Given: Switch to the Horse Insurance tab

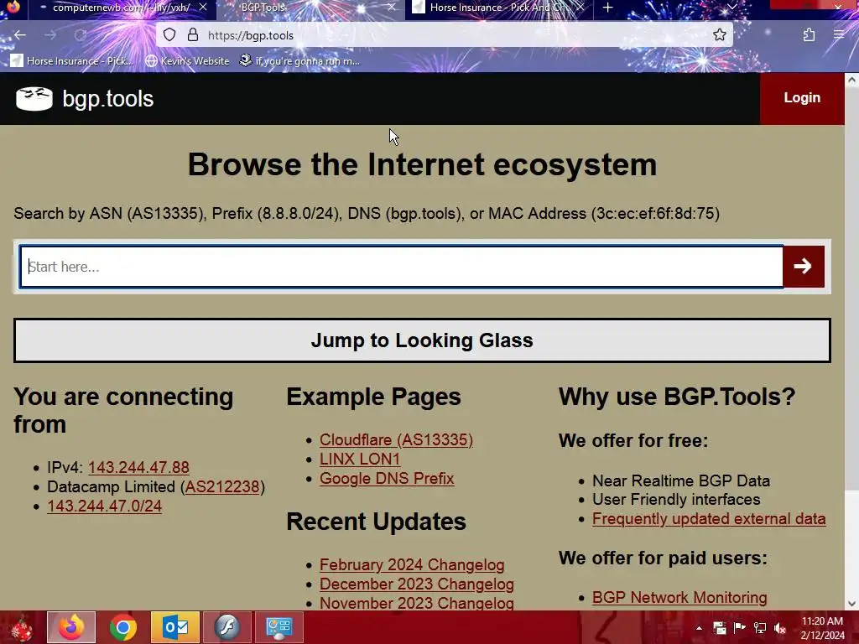Looking at the screenshot, I should point(498,8).
